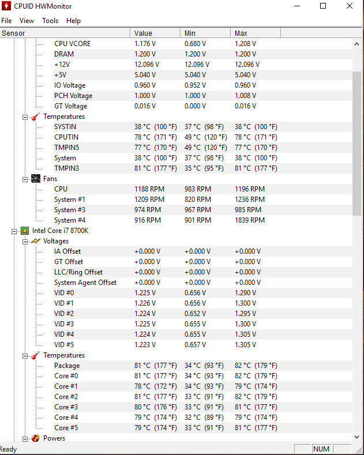The width and height of the screenshot is (364, 455).
Task: Open the Tools menu
Action: (x=50, y=21)
